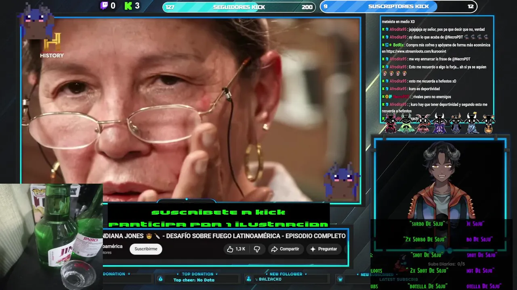This screenshot has height=290, width=517.
Task: Click the purple Twitch logo counter icon
Action: coord(104,6)
